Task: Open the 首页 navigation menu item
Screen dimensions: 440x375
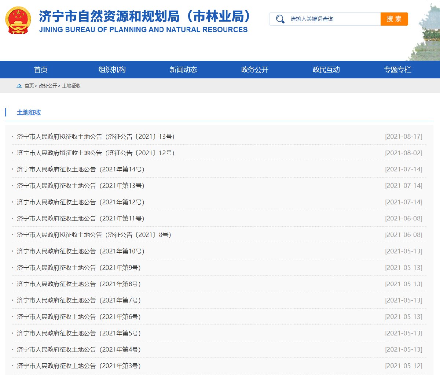Action: pos(41,70)
